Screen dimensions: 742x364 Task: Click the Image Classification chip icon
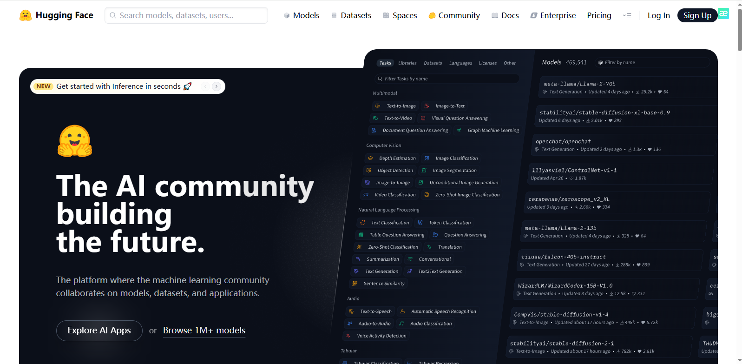427,158
